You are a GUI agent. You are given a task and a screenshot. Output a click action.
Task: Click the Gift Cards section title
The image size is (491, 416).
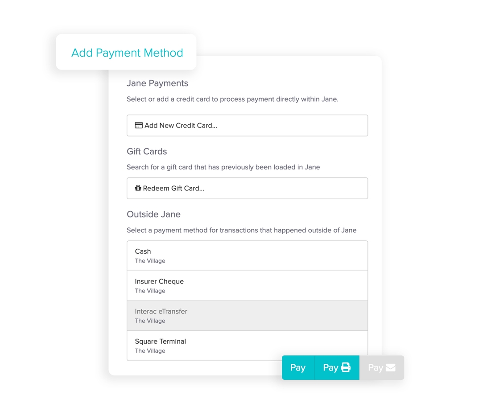(147, 152)
